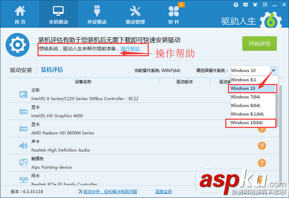Open the 首页 home tab
The width and height of the screenshot is (289, 198).
coord(20,15)
